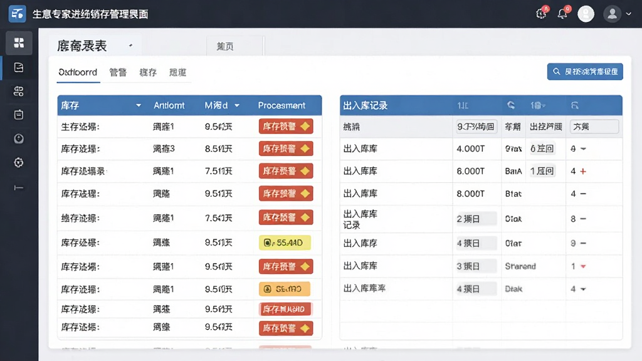Open top bar settings gear with red badge
This screenshot has height=361, width=642.
point(541,14)
